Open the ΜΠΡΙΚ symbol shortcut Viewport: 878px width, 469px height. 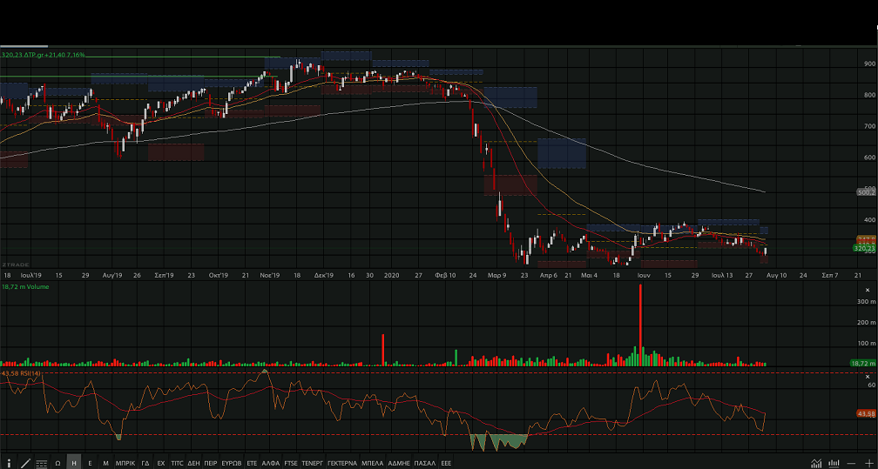pos(125,463)
